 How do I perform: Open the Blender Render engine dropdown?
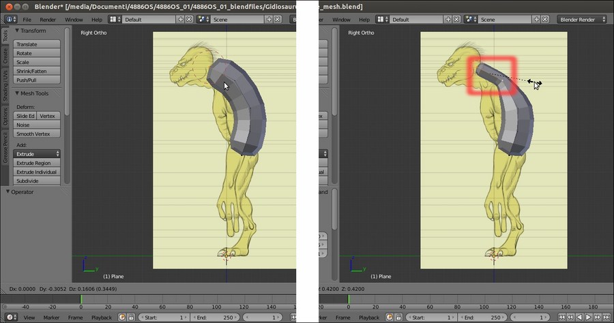pyautogui.click(x=581, y=19)
